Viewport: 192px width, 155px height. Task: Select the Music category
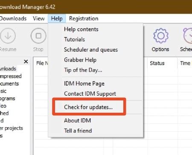(3, 91)
